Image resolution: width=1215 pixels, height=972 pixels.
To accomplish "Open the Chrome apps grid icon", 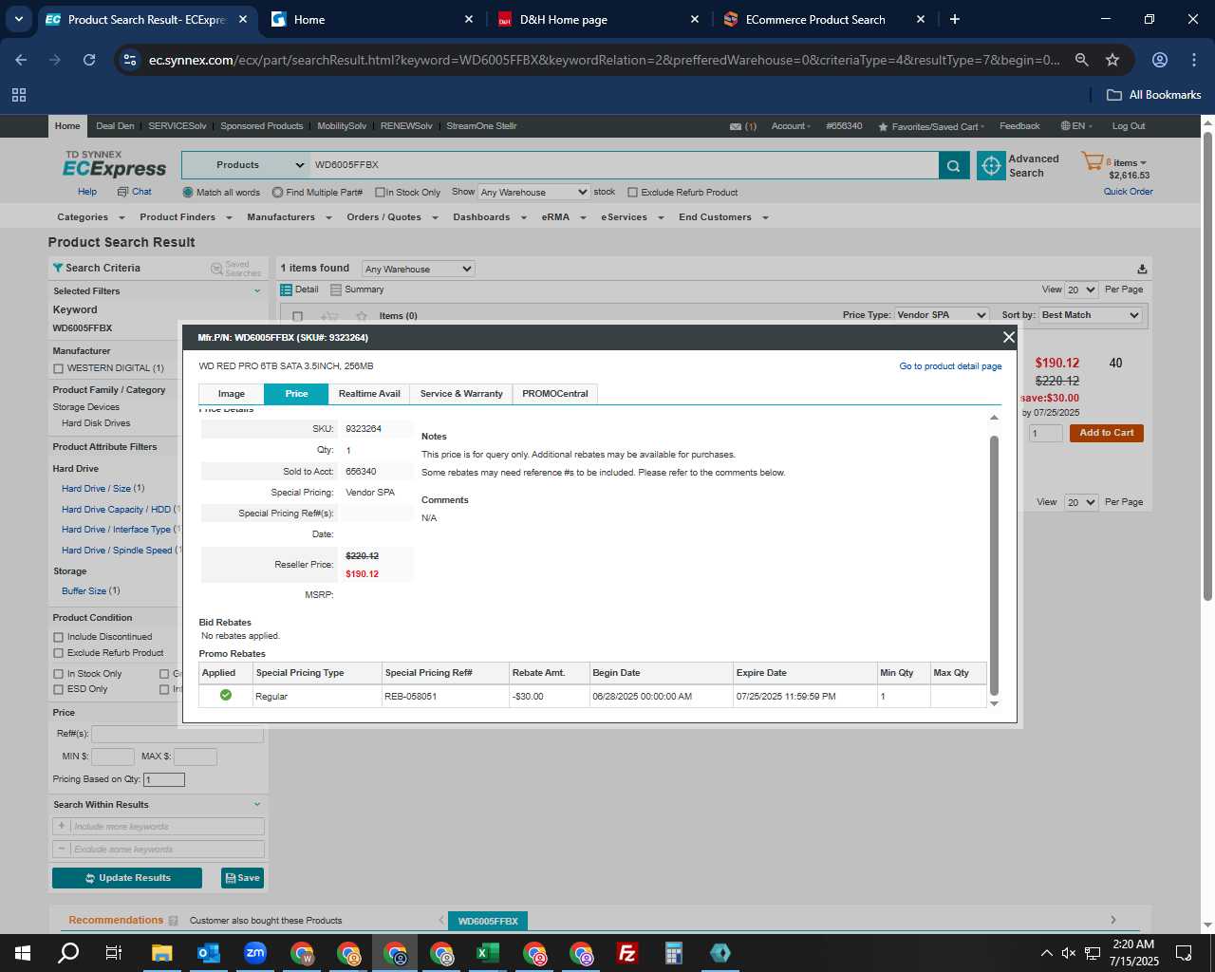I will pyautogui.click(x=19, y=95).
